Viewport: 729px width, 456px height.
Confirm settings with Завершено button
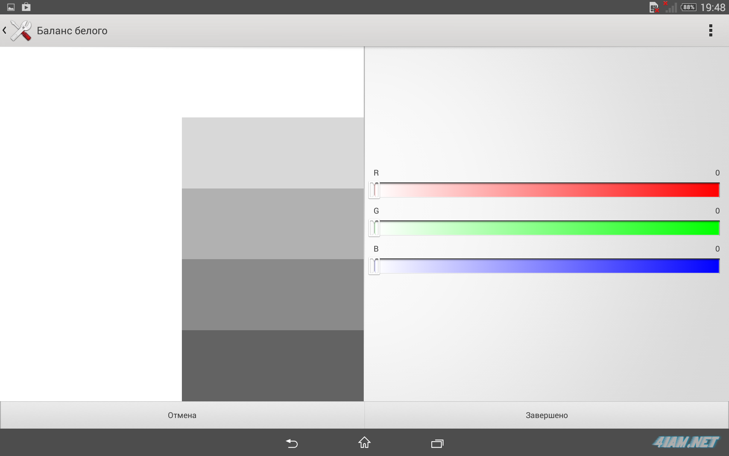[x=547, y=415]
